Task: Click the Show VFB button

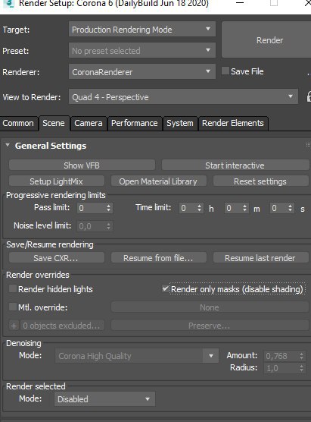Action: click(x=82, y=165)
